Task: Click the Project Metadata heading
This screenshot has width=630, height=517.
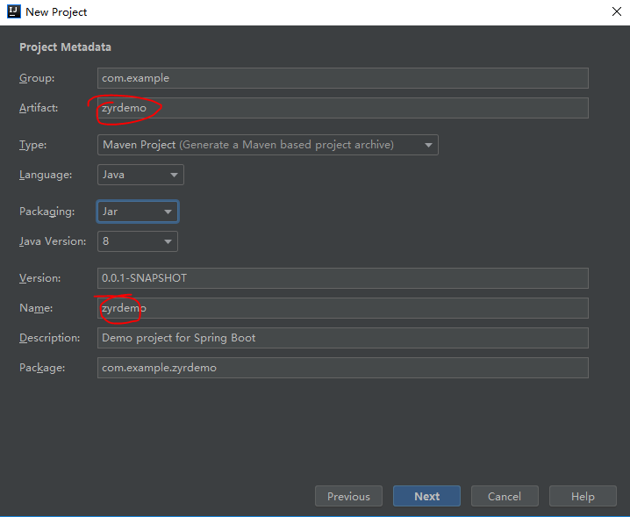Action: point(65,47)
